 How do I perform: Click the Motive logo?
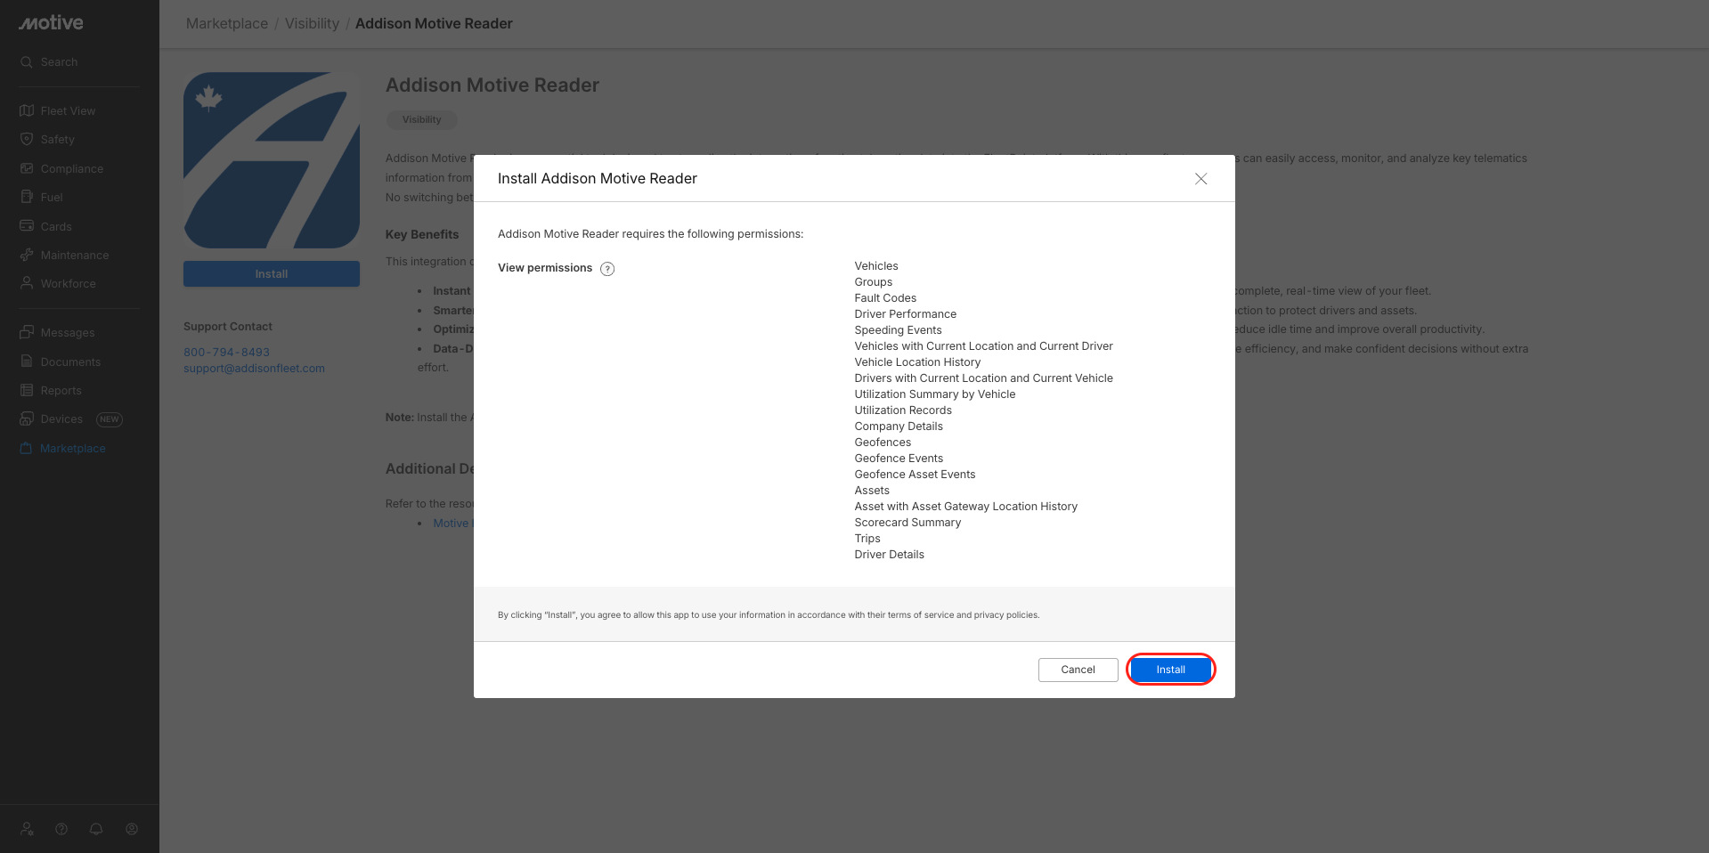click(51, 23)
